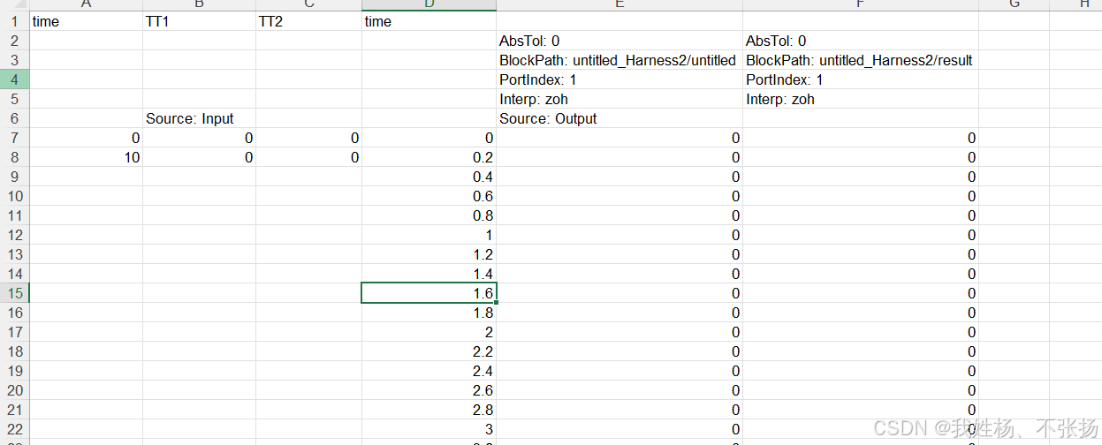Image resolution: width=1102 pixels, height=445 pixels.
Task: Select row header 1
Action: [x=14, y=21]
